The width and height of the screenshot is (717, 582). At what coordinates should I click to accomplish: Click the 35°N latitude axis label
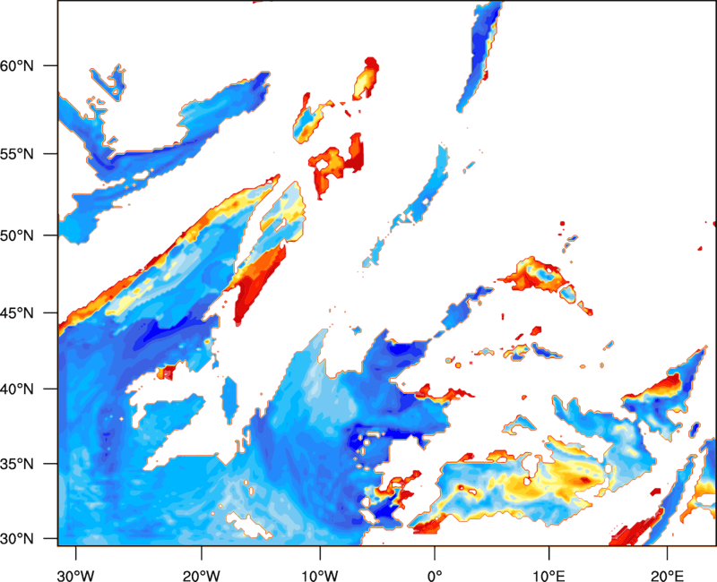point(17,464)
